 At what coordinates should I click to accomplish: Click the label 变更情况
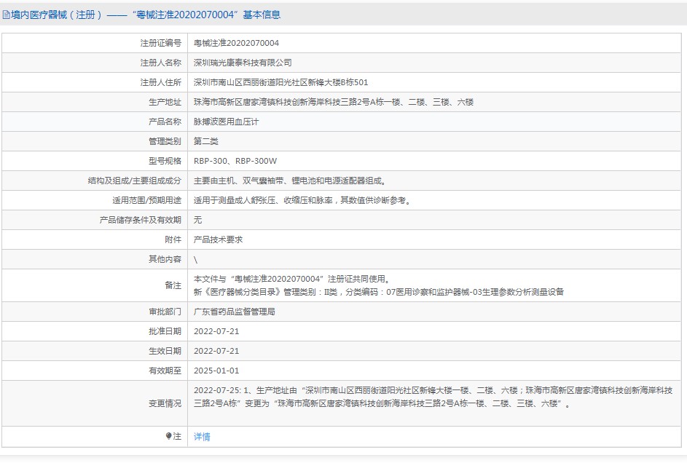(165, 403)
